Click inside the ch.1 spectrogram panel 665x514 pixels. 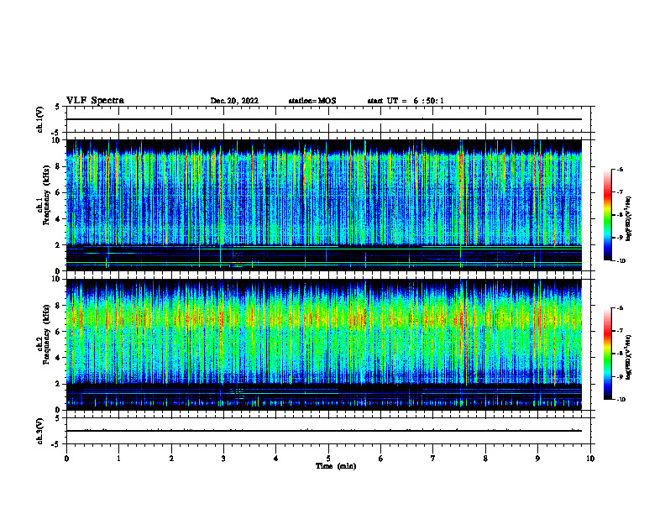324,205
